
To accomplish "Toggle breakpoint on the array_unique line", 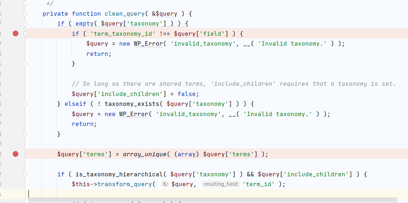I will coord(16,154).
